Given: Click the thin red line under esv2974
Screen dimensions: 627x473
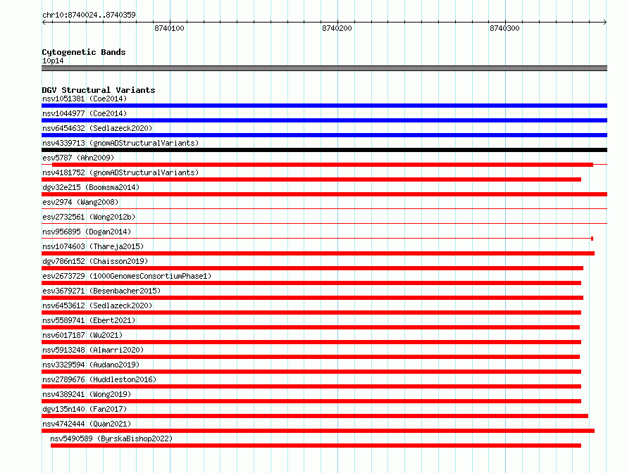Looking at the screenshot, I should click(x=324, y=208).
